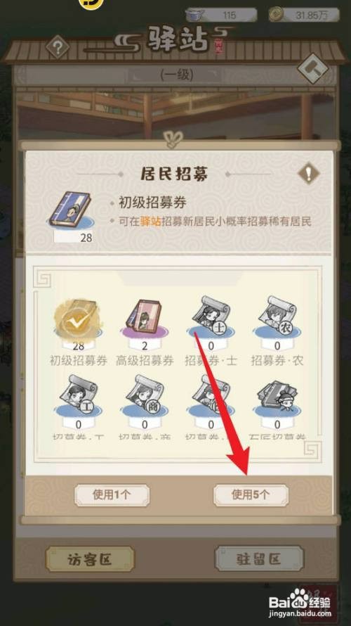Screen dimensions: 351x626
Task: Select the 招募券·农 scroll icon
Action: (277, 315)
